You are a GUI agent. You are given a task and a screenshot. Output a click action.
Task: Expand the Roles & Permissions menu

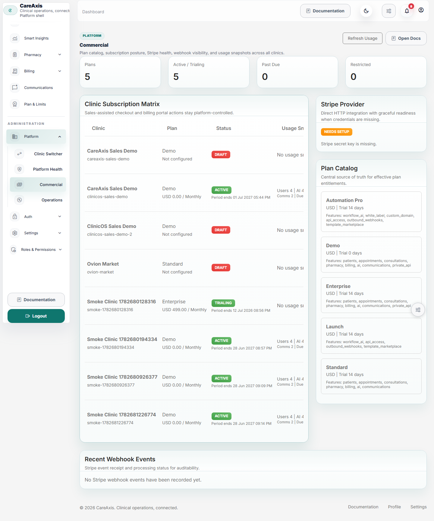click(36, 250)
